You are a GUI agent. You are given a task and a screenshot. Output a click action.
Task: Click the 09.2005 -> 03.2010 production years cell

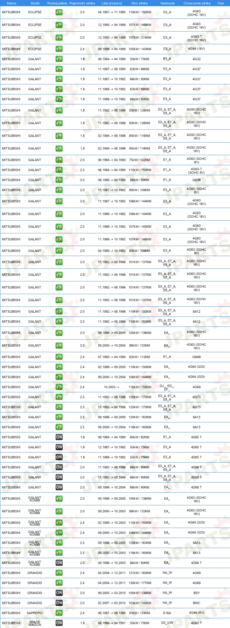[x=112, y=593]
